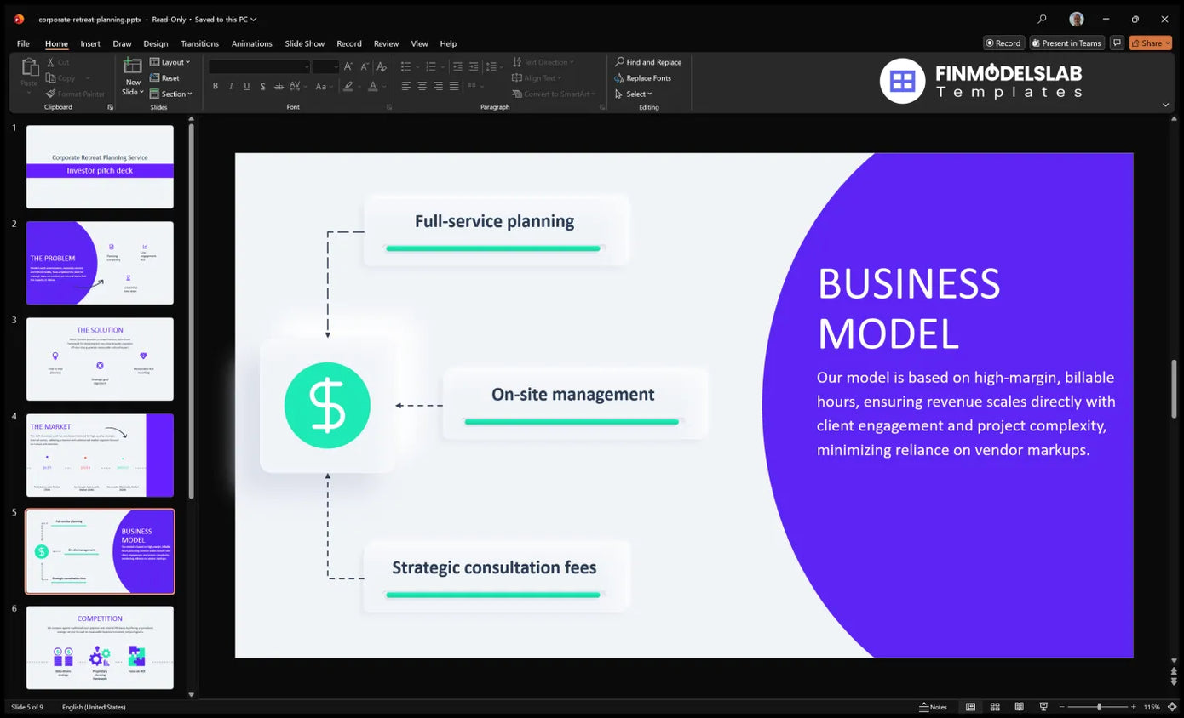The height and width of the screenshot is (718, 1184).
Task: Toggle Normal view in status bar
Action: [x=970, y=707]
